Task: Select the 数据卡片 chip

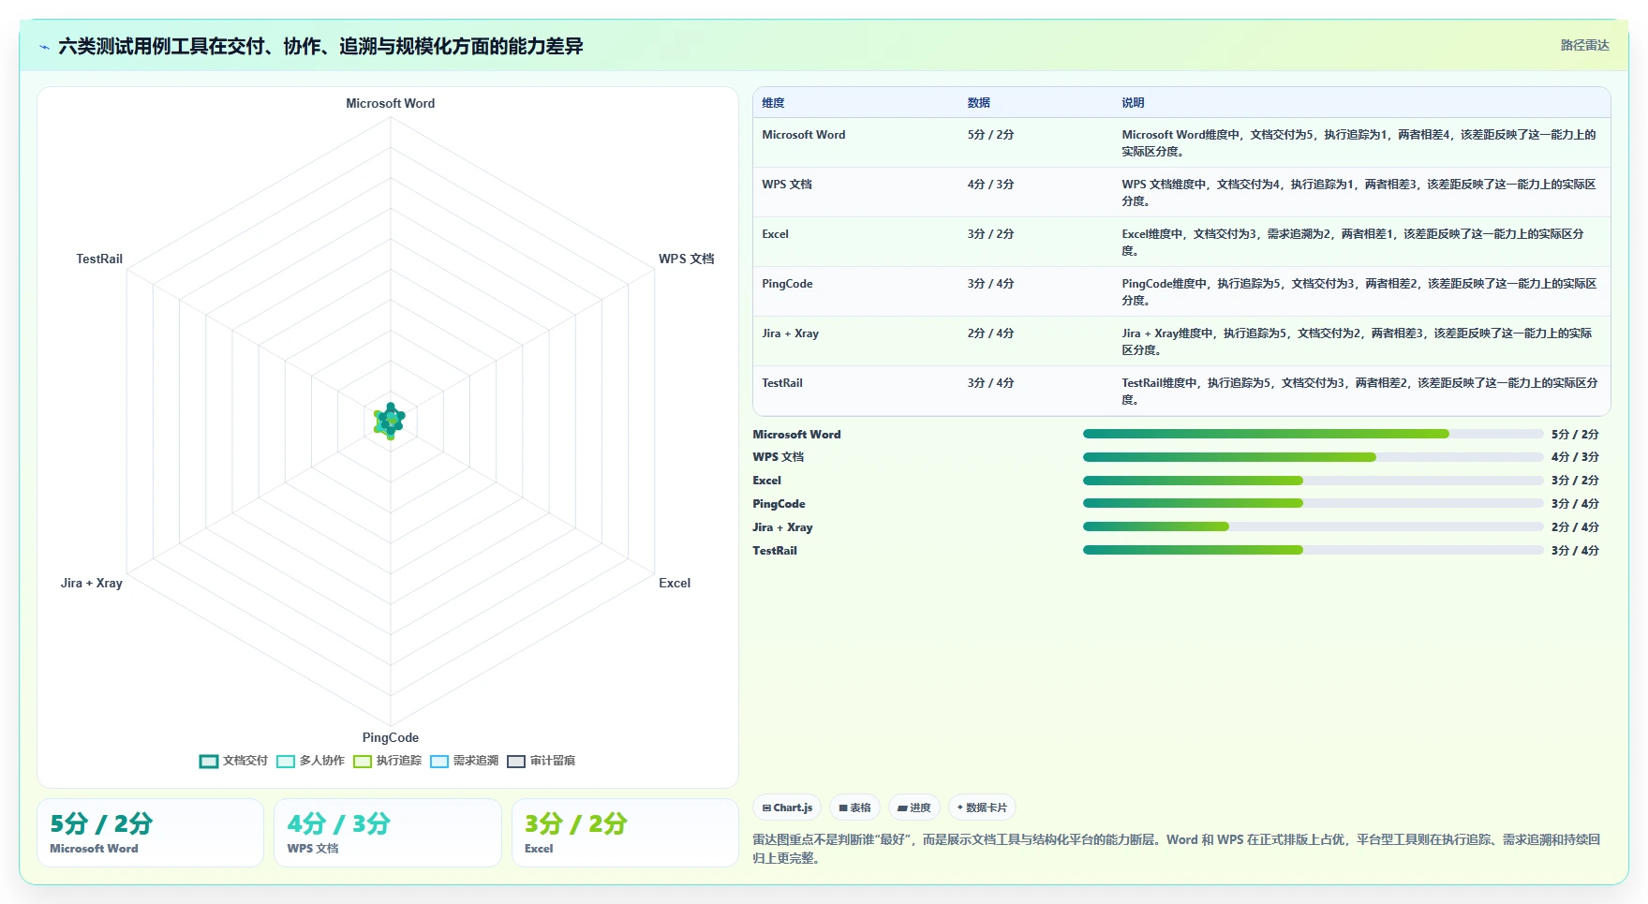Action: 982,808
